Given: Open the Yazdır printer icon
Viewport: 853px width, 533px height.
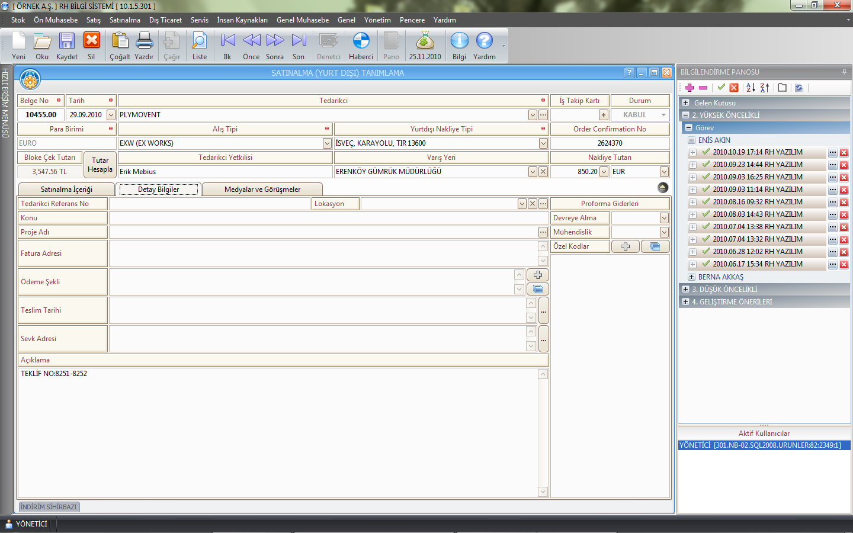Looking at the screenshot, I should (x=144, y=41).
